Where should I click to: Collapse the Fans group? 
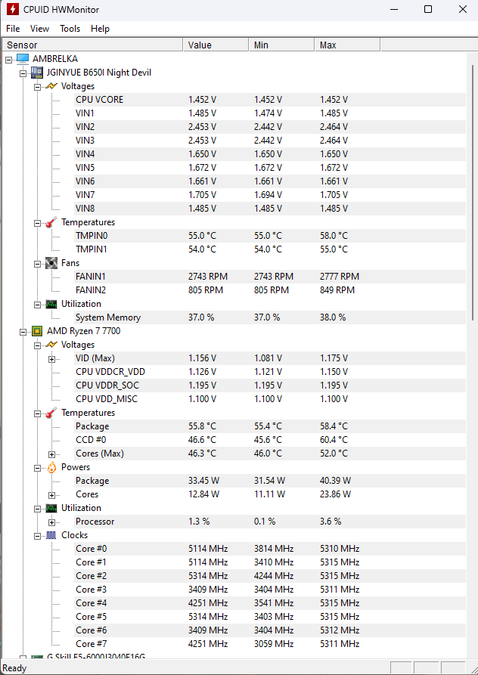point(38,264)
